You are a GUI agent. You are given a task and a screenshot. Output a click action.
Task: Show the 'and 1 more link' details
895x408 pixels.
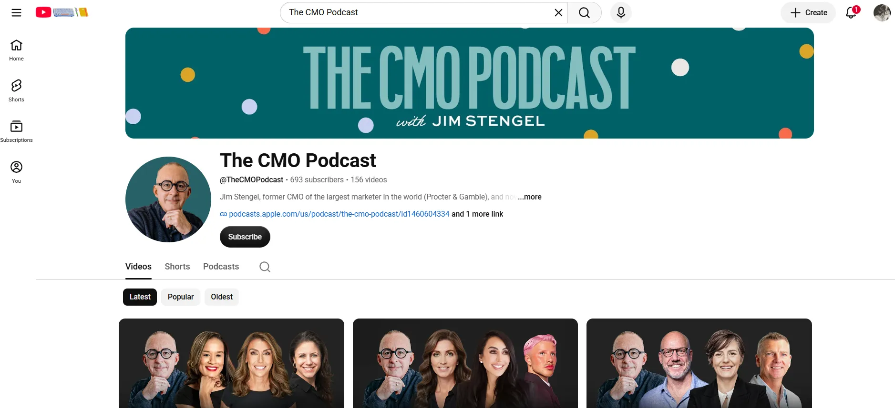[477, 214]
